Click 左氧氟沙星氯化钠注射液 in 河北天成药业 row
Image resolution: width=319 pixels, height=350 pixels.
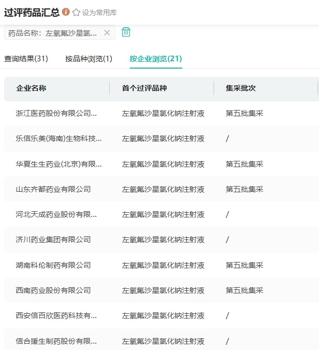pyautogui.click(x=163, y=214)
